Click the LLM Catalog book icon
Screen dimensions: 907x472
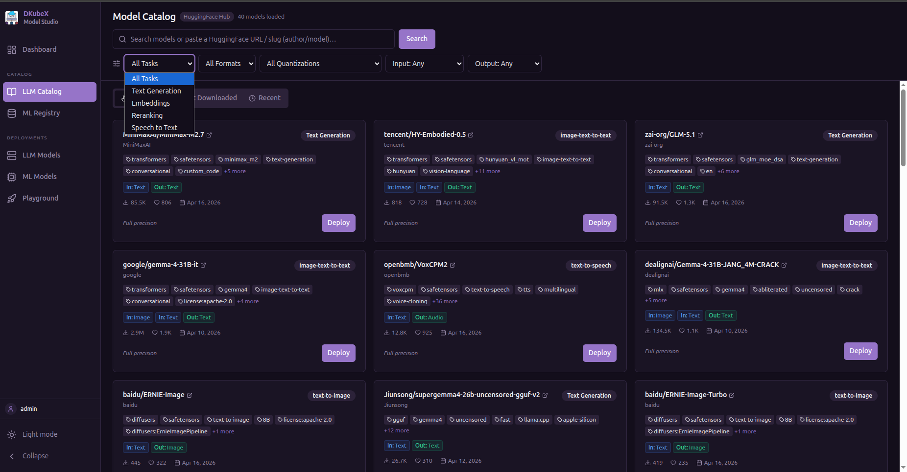(x=12, y=91)
